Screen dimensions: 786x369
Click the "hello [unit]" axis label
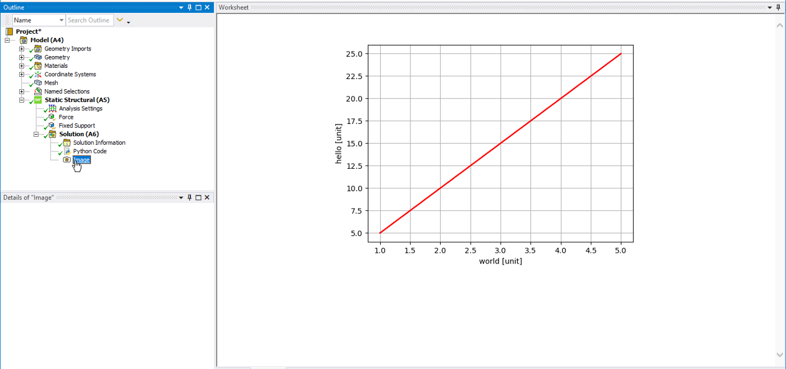pos(339,144)
